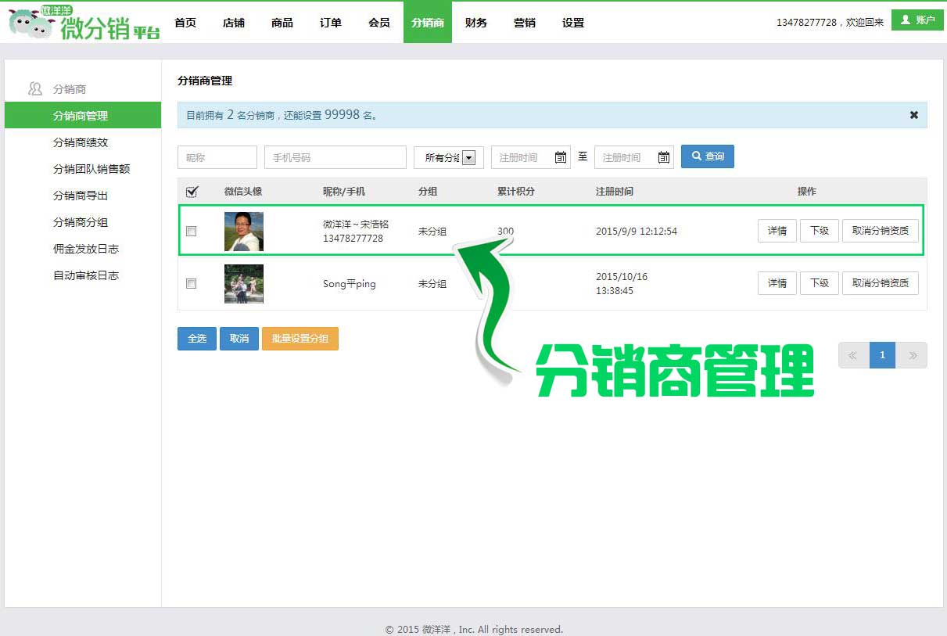Open the 营销 top menu
Image resolution: width=947 pixels, height=636 pixels.
(524, 23)
